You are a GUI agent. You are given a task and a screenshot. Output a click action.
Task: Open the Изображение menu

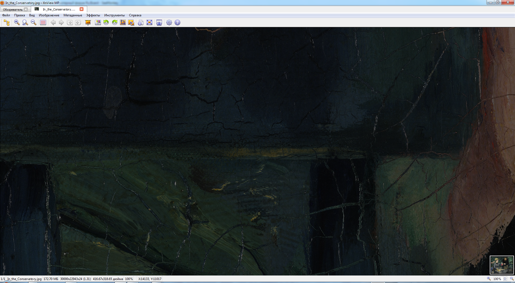tap(49, 15)
